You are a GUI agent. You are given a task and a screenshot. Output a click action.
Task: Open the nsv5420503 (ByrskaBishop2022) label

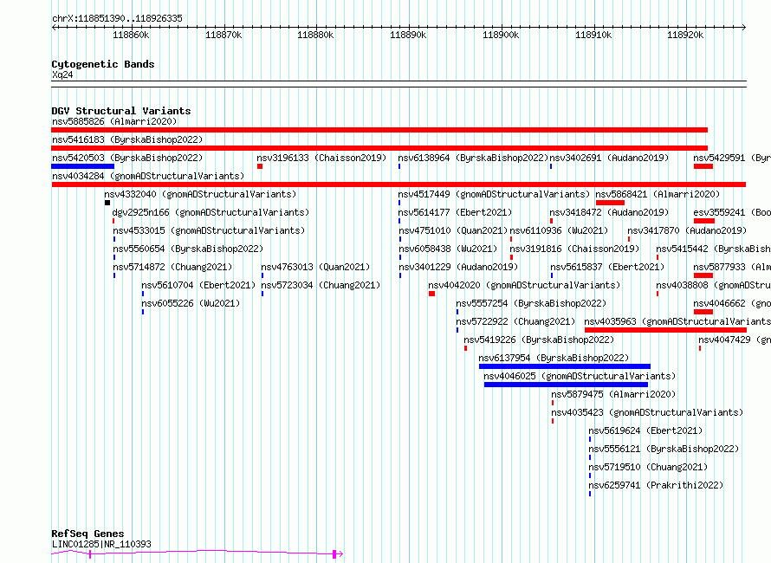(126, 158)
